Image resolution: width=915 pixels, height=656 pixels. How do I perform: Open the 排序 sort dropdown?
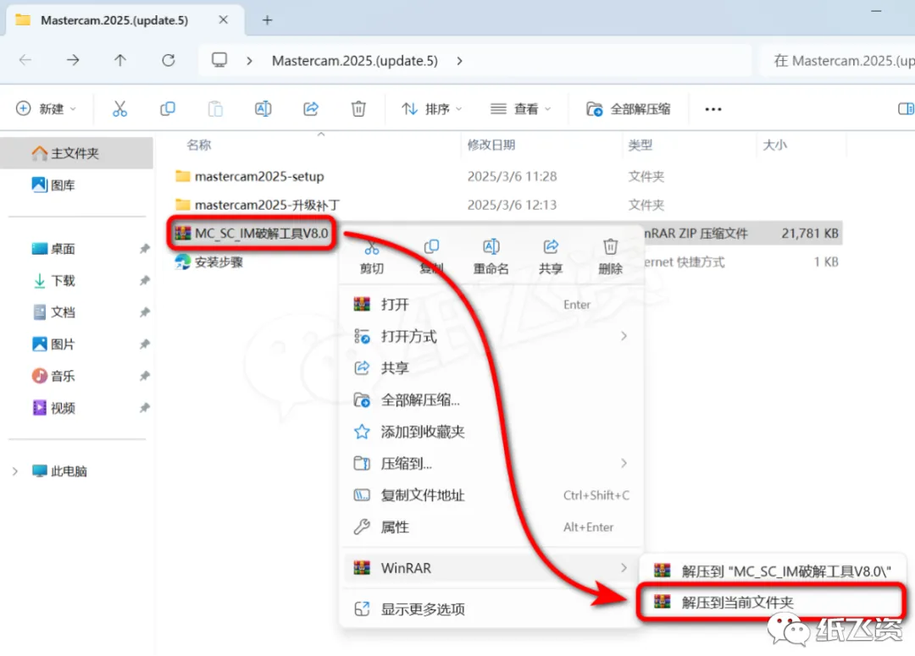click(432, 108)
